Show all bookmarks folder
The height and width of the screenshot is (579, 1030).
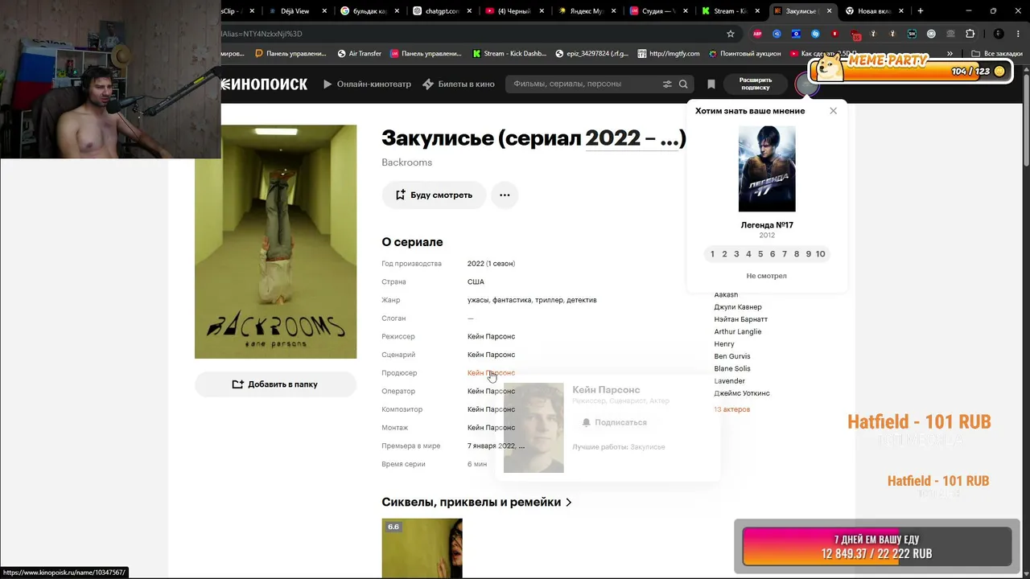pos(997,54)
